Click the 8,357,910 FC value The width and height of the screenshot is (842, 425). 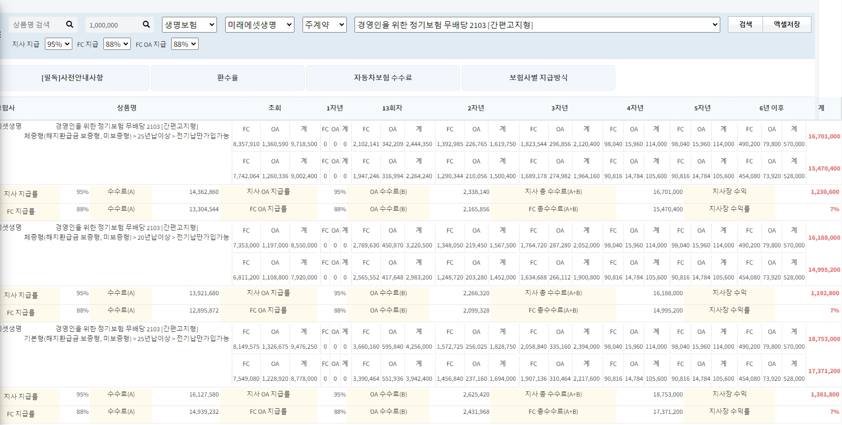pos(247,144)
